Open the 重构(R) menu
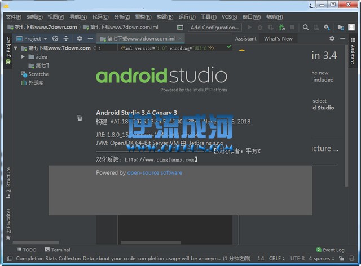Screen dimensions: 361x266 [x=143, y=17]
